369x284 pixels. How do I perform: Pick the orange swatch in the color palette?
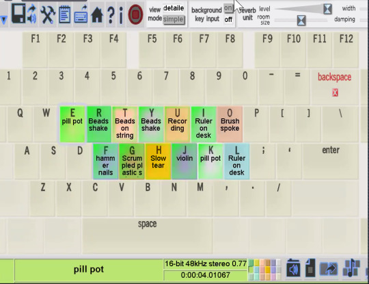[268, 269]
